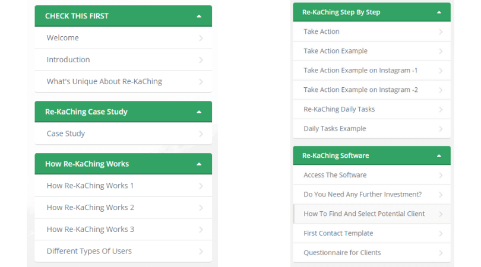Click the chevron arrow next to Introduction
This screenshot has height=267, width=481.
pyautogui.click(x=201, y=60)
